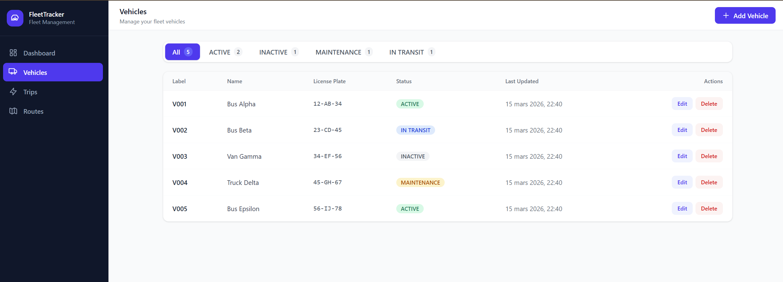The width and height of the screenshot is (783, 282).
Task: Edit the Bus Alpha vehicle
Action: [x=682, y=104]
